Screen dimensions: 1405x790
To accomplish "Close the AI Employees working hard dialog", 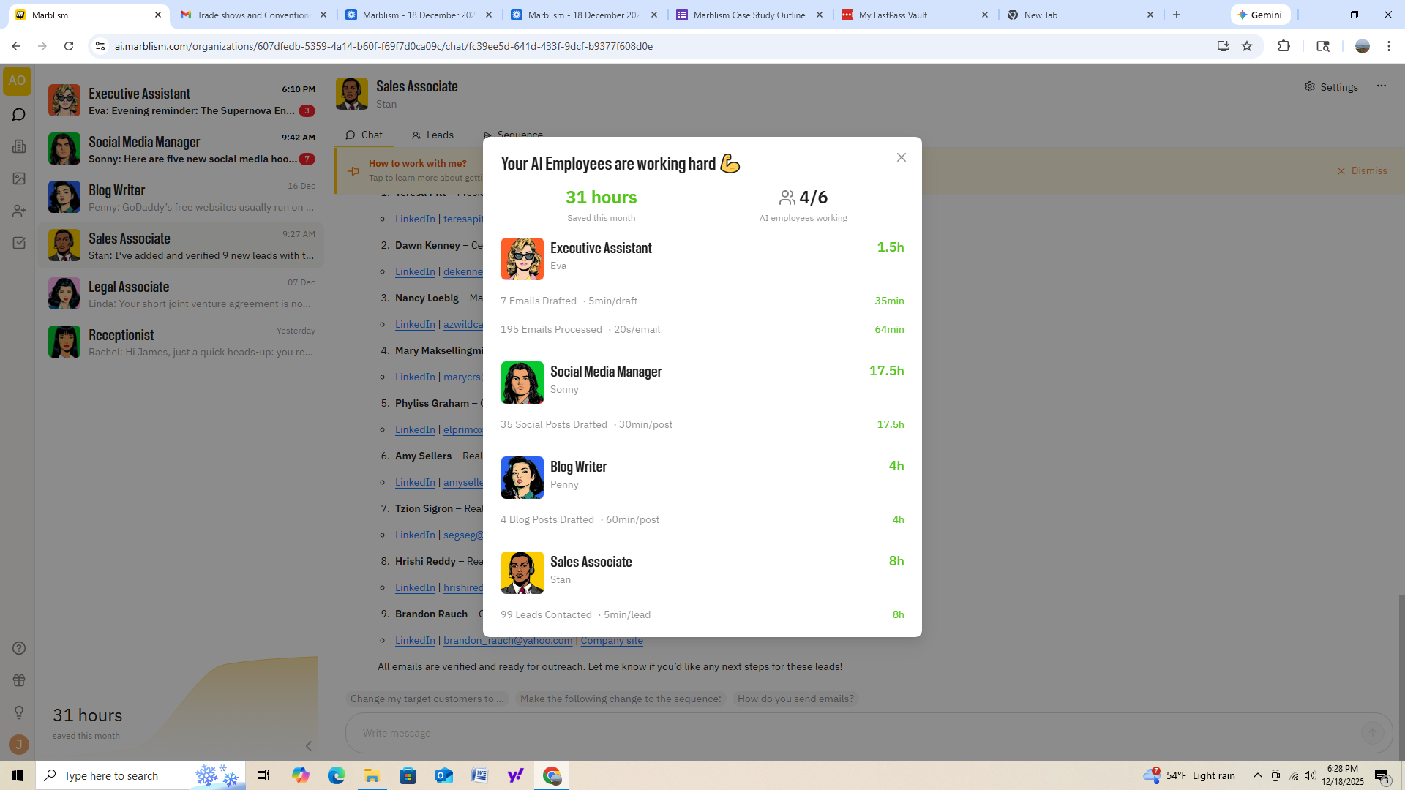I will click(x=902, y=157).
